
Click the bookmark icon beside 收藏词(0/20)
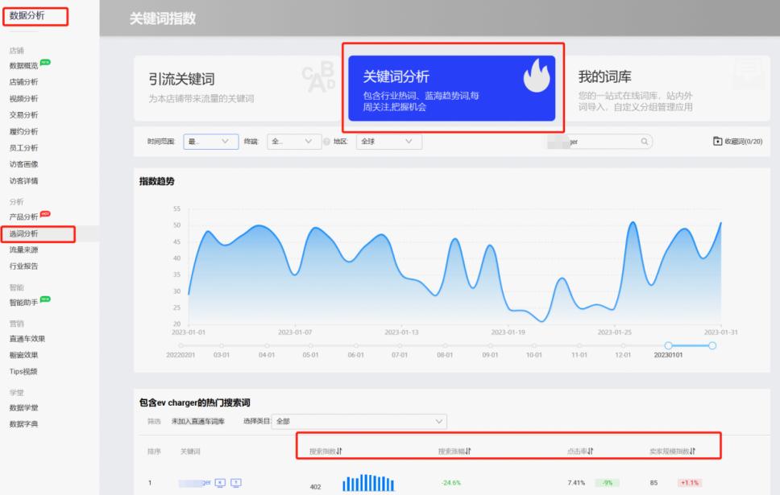pyautogui.click(x=716, y=141)
